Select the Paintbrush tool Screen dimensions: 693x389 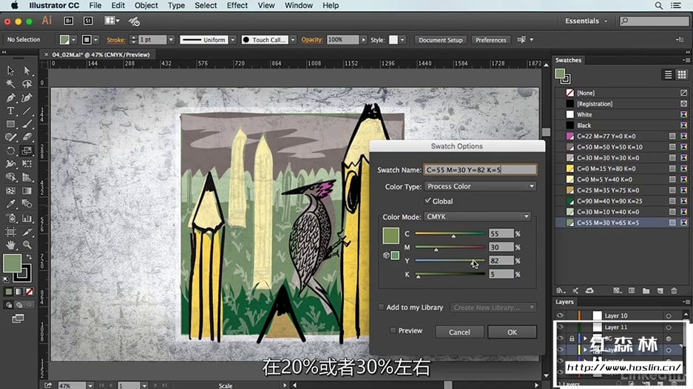point(27,124)
